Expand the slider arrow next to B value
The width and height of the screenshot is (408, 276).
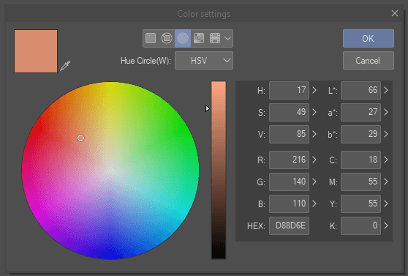314,204
